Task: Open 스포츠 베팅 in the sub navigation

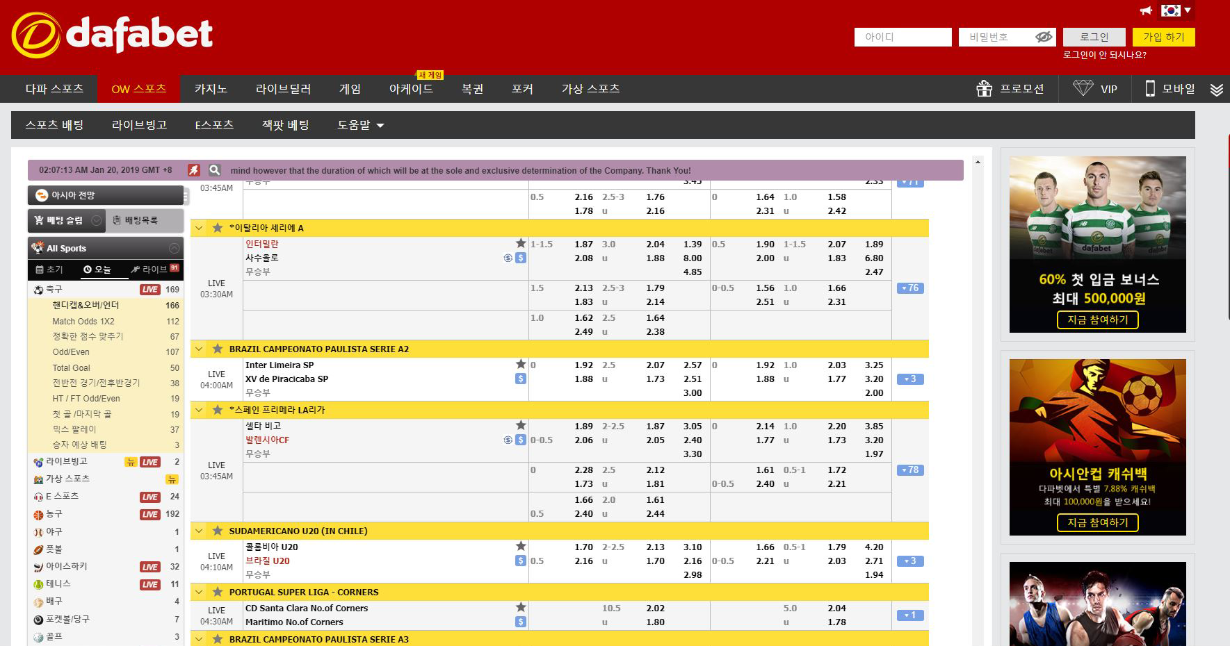Action: tap(54, 125)
